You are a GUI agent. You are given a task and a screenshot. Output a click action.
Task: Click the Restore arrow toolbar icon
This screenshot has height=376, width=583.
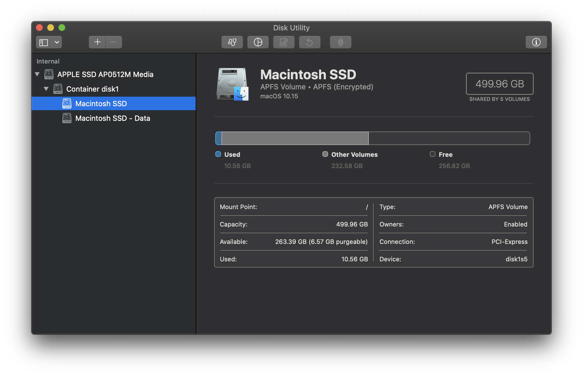[309, 42]
